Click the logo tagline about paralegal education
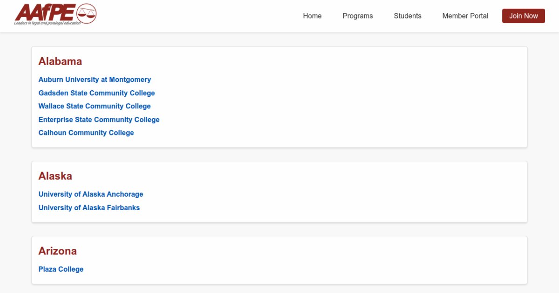This screenshot has width=559, height=293. pos(47,23)
